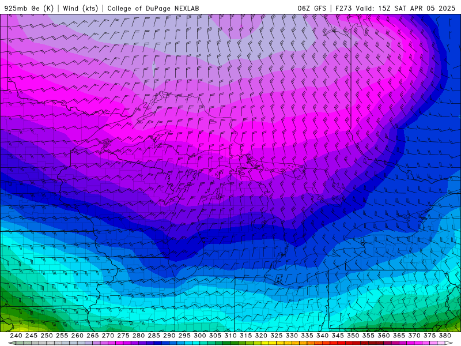Viewport: 461px width, 346px height.
Task: Click the 345 value on the color scale
Action: coord(338,336)
